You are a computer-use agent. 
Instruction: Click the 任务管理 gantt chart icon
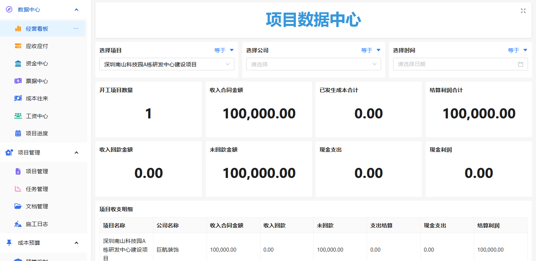pos(18,189)
